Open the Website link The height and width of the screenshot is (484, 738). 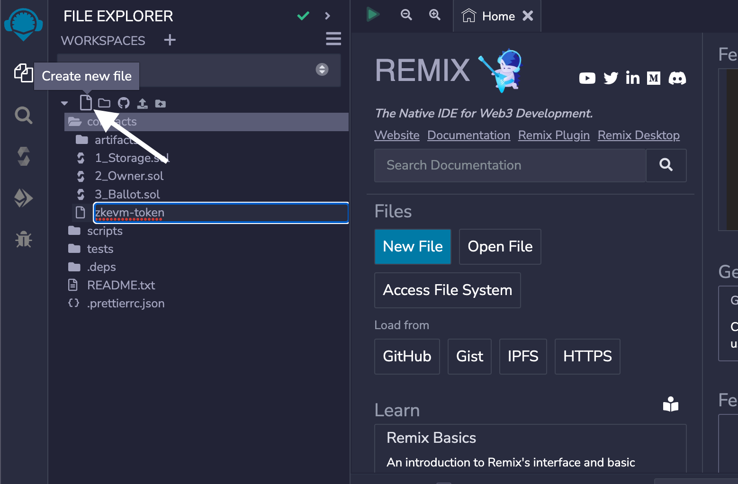pyautogui.click(x=397, y=135)
